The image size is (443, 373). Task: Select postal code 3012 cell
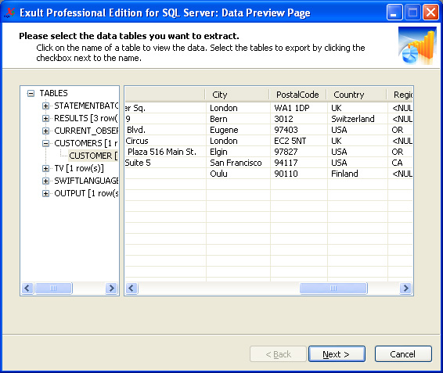[299, 119]
